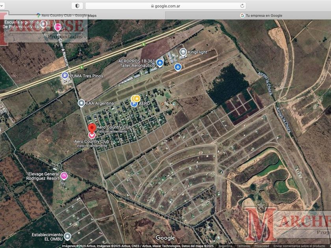Click the Establecimiento EL OMBU label
This screenshot has width=331, height=248.
click(47, 237)
